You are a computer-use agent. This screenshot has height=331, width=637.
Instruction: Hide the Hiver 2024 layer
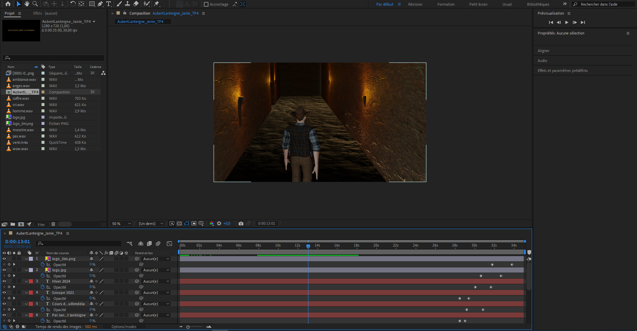[x=4, y=281]
